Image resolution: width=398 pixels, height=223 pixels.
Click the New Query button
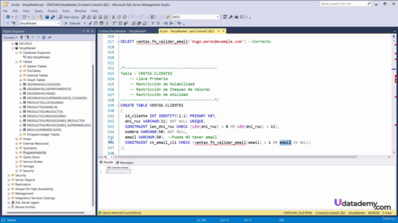pos(69,17)
